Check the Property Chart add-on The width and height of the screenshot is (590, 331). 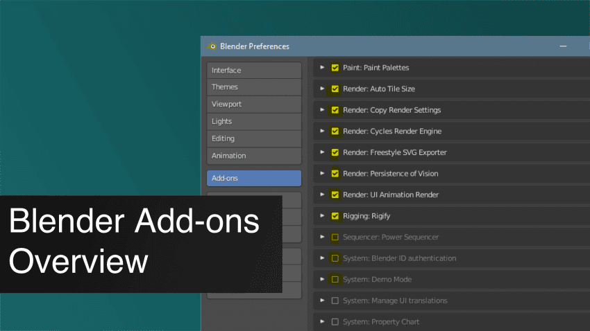pos(335,321)
